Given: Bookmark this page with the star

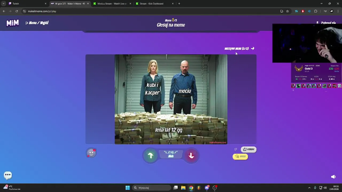Looking at the screenshot, I should click(287, 11).
